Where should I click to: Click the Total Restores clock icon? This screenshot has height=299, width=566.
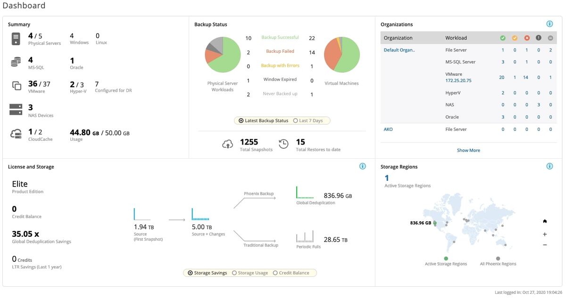pyautogui.click(x=283, y=143)
